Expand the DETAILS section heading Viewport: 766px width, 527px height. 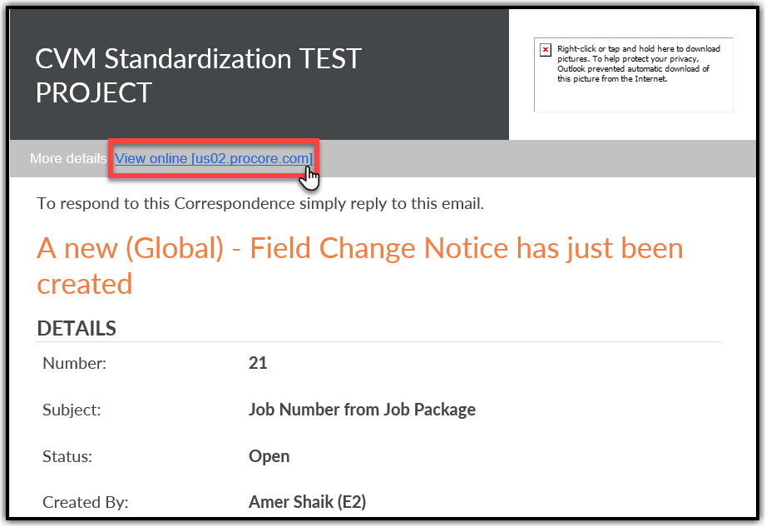point(76,328)
